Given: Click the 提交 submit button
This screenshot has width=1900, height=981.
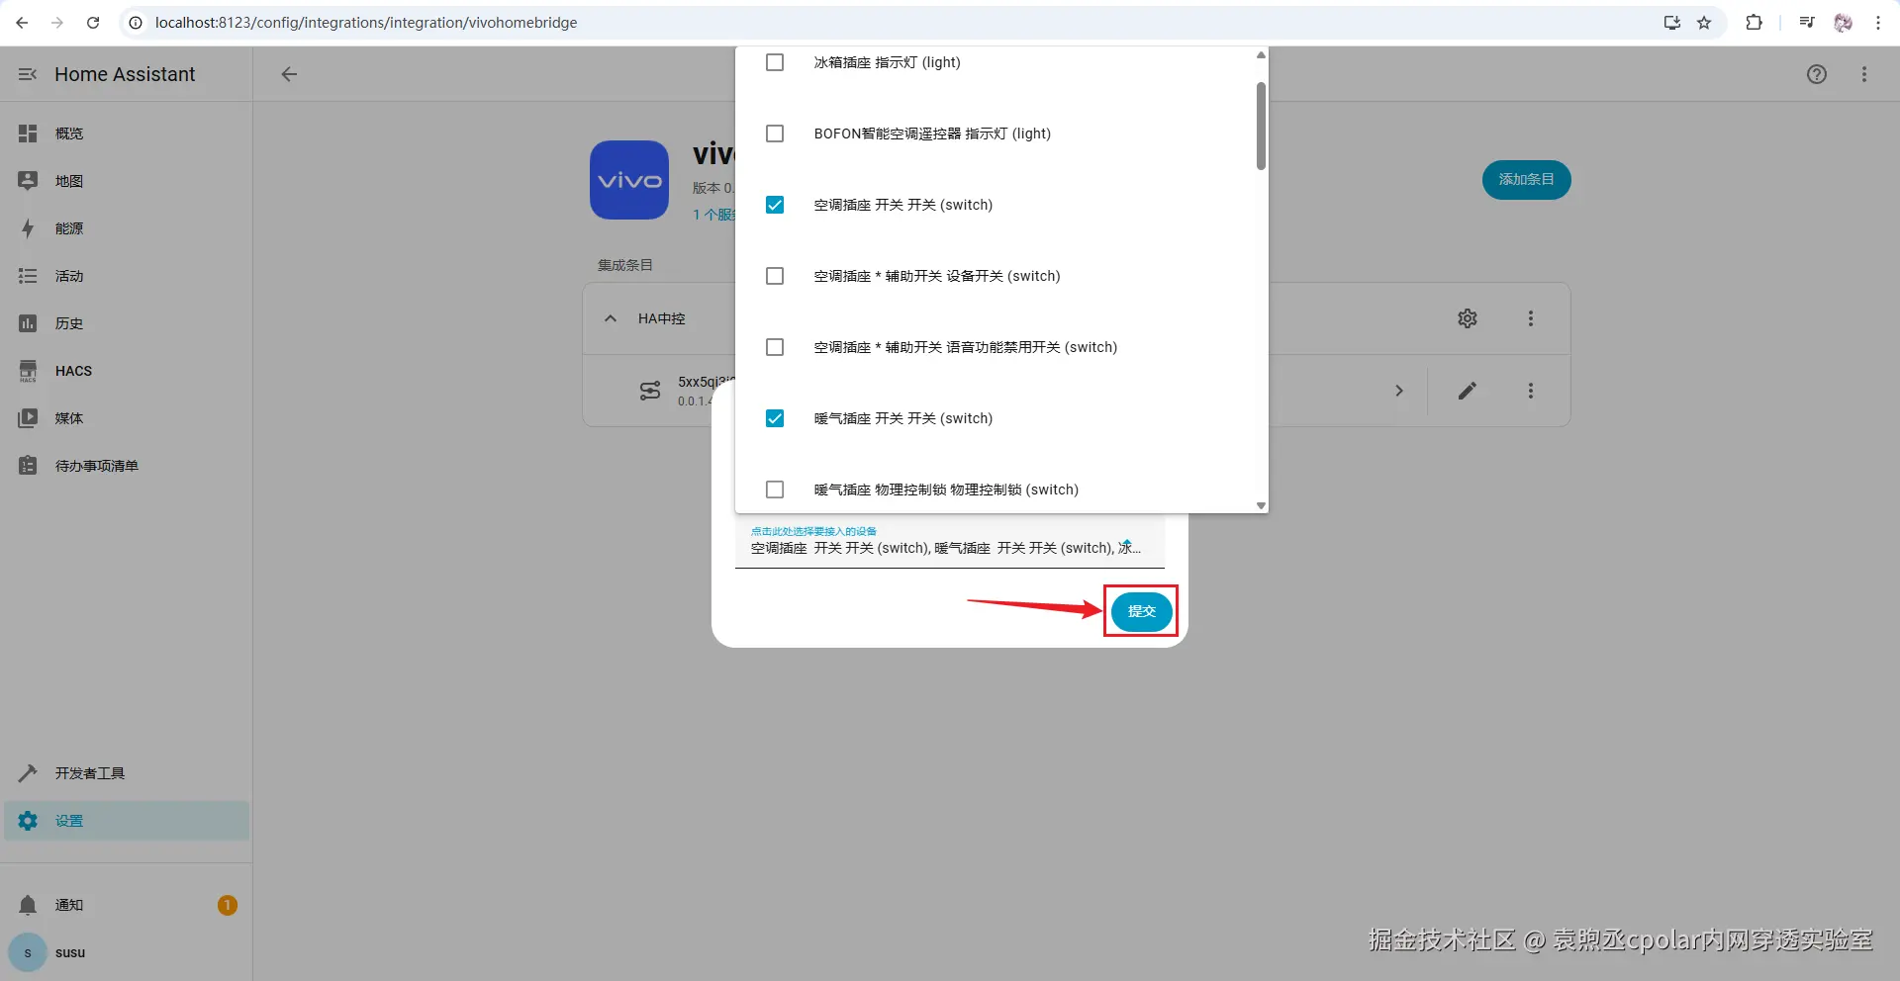Looking at the screenshot, I should pyautogui.click(x=1141, y=611).
